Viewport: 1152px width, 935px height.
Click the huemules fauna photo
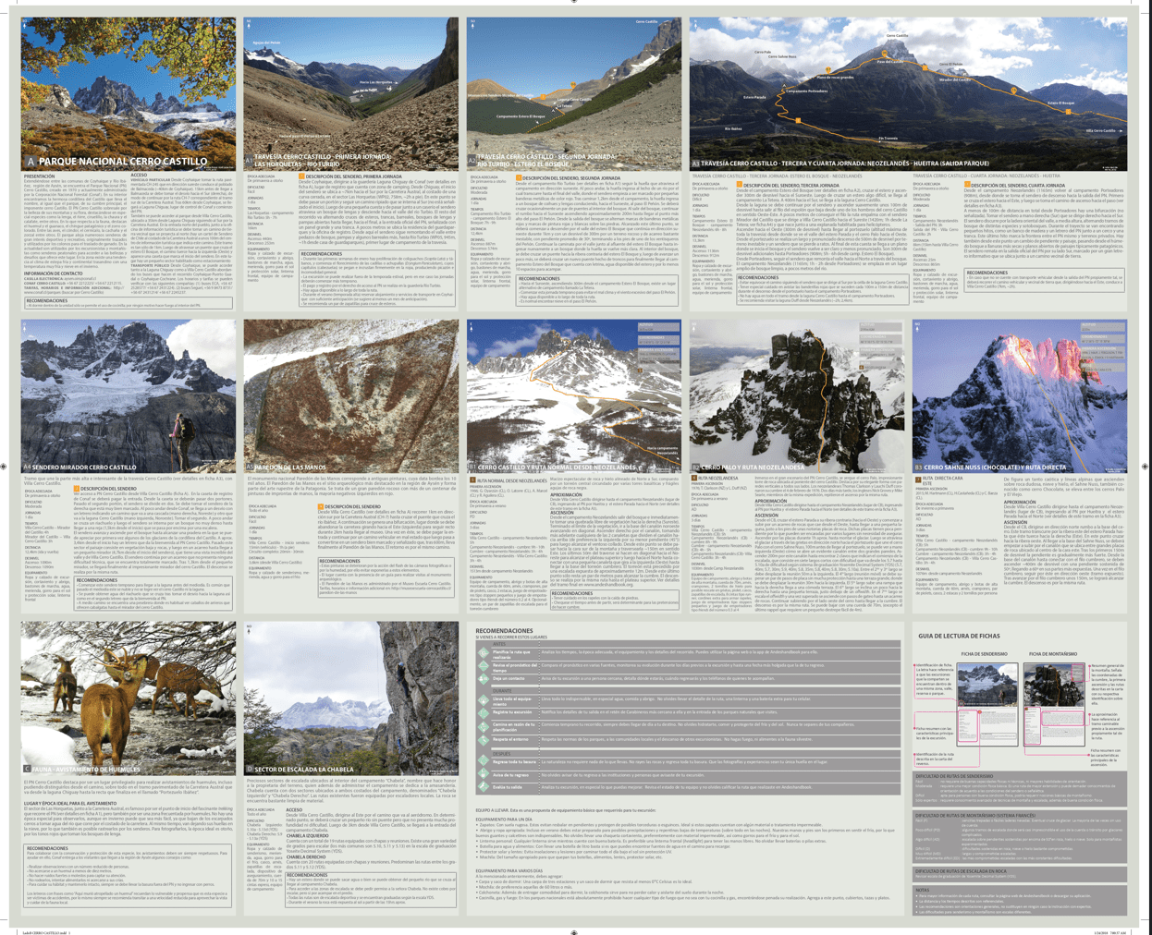tap(128, 698)
